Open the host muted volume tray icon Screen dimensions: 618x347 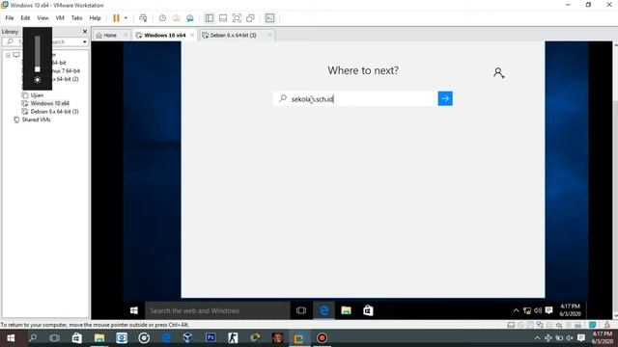(570, 338)
